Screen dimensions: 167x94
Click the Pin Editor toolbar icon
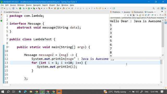pyautogui.click(x=114, y=8)
